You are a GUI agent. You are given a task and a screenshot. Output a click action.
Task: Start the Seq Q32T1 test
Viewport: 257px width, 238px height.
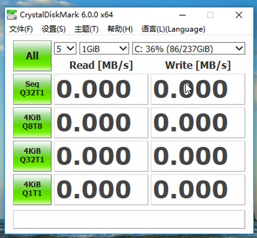pos(32,89)
